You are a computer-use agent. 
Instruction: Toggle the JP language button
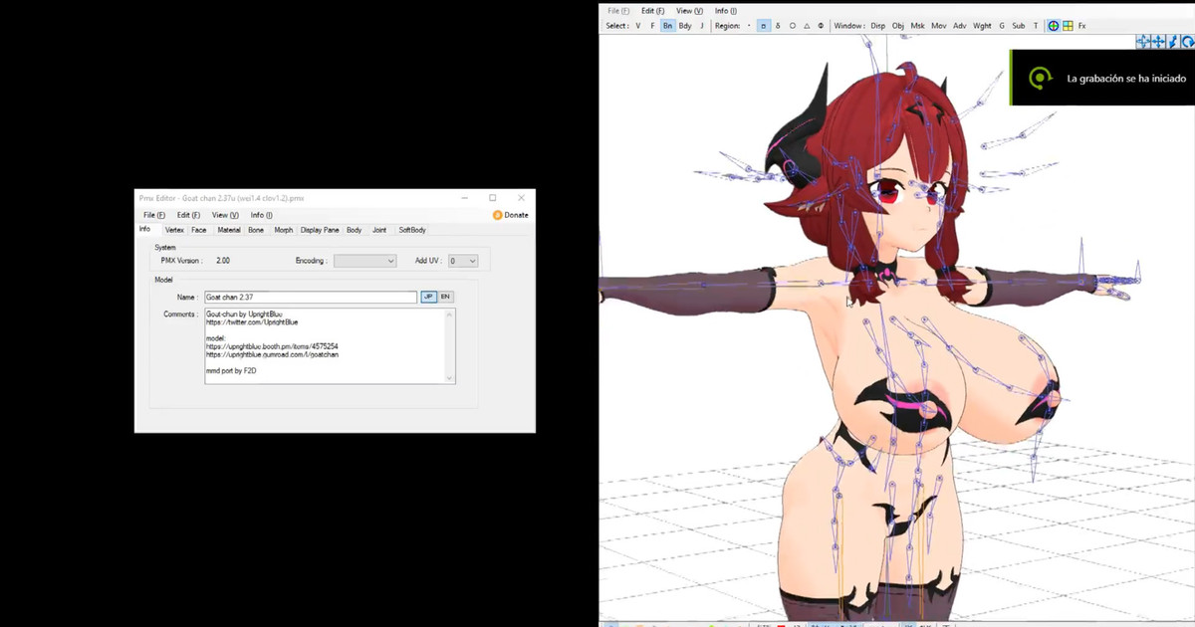(428, 297)
